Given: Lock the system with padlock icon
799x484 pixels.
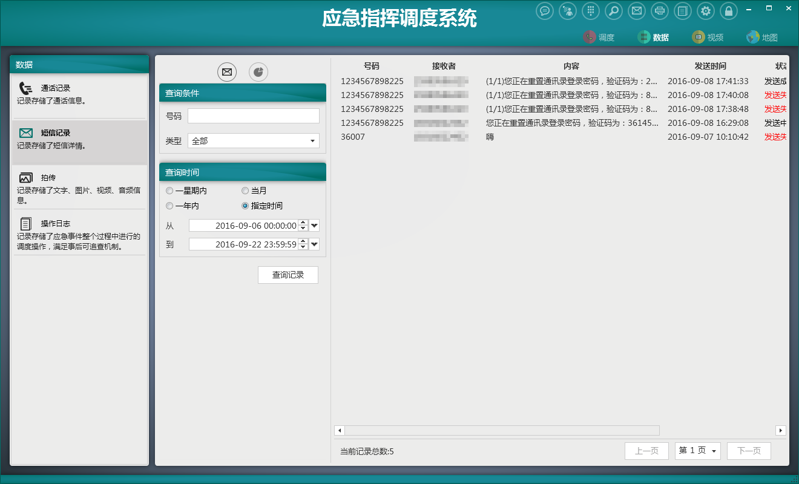Looking at the screenshot, I should (x=729, y=11).
